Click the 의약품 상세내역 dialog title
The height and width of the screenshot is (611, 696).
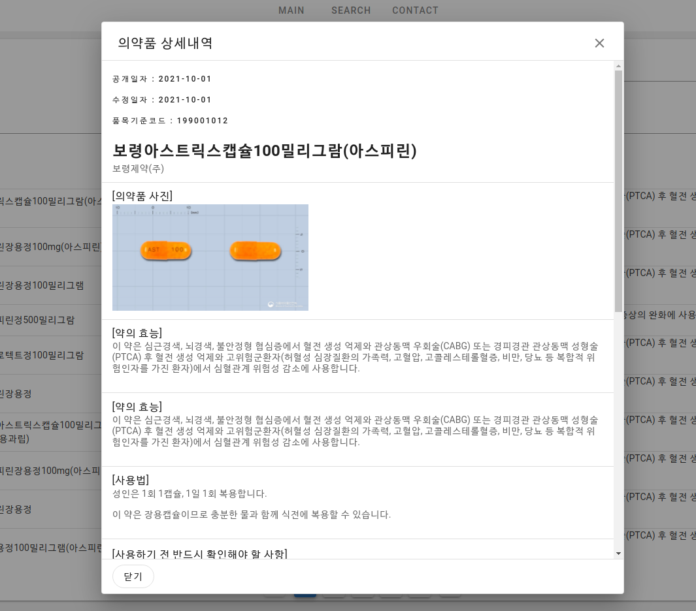(x=165, y=43)
